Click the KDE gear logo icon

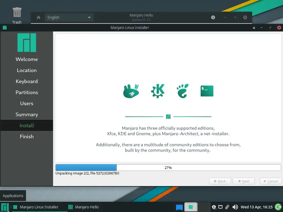158,91
